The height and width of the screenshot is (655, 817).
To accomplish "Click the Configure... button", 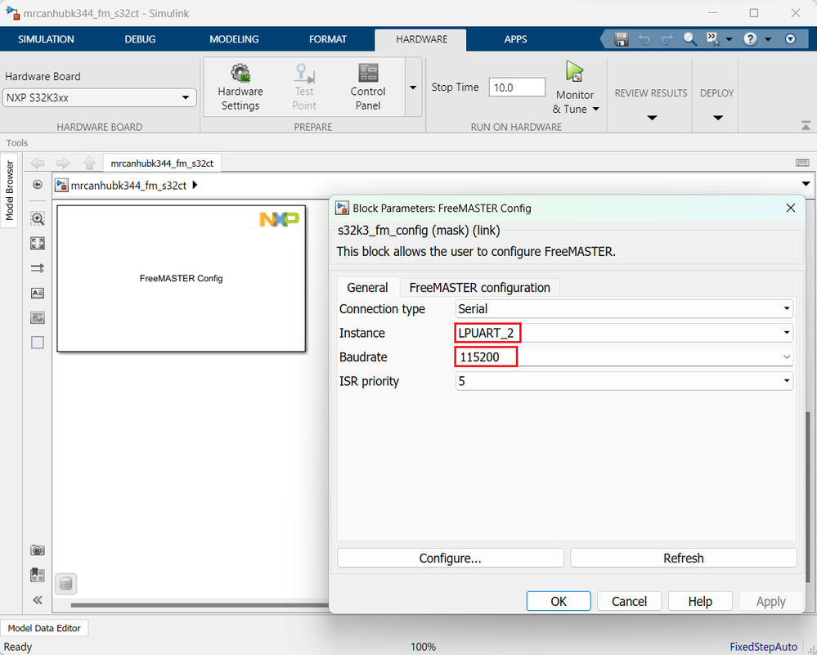I will coord(450,558).
